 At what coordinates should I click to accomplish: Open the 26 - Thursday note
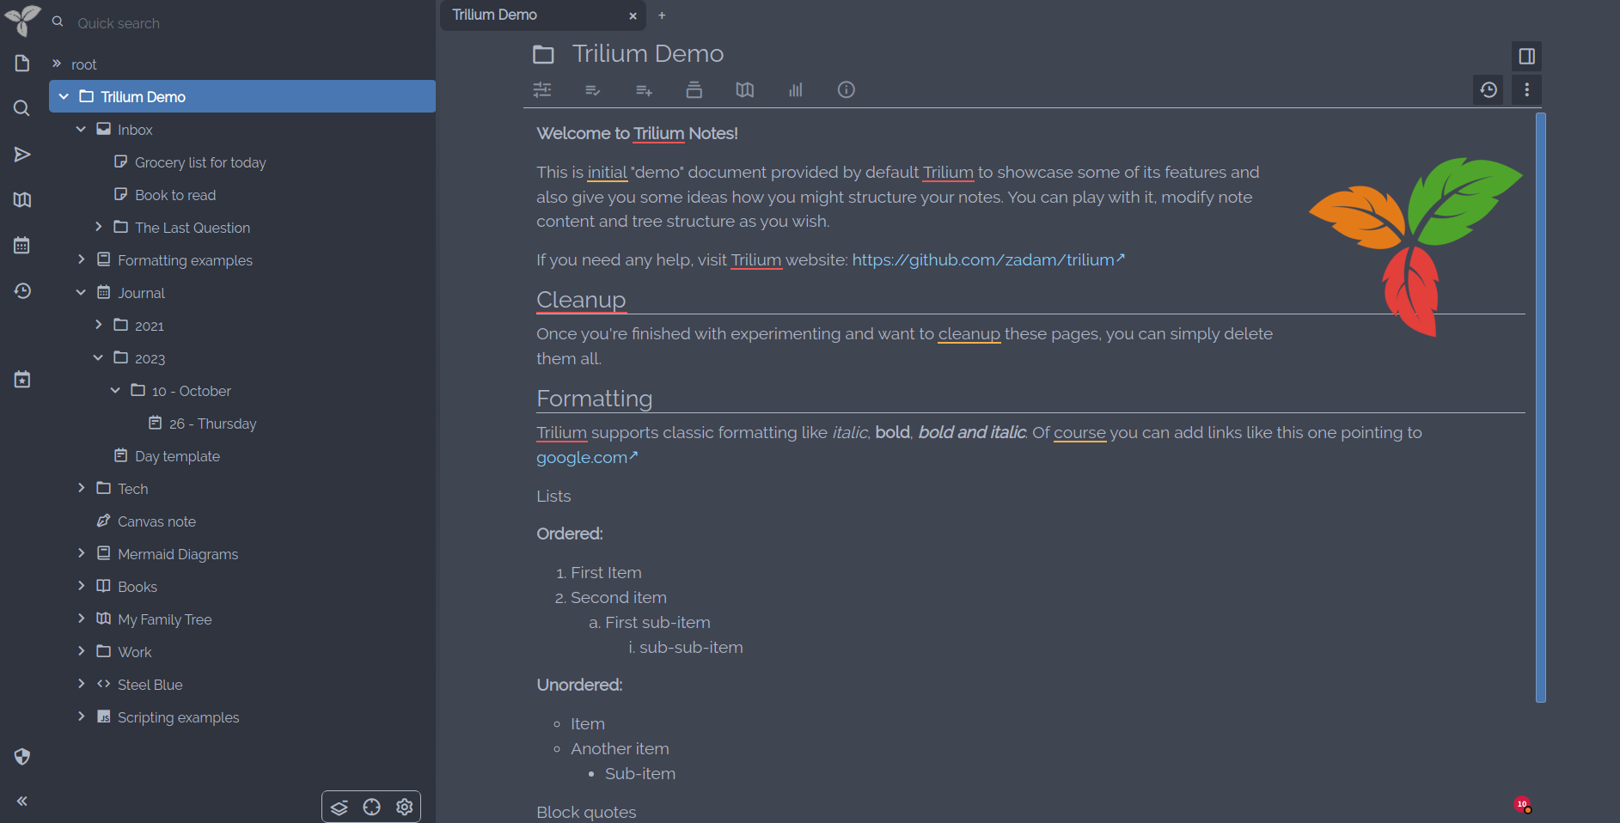click(x=212, y=424)
